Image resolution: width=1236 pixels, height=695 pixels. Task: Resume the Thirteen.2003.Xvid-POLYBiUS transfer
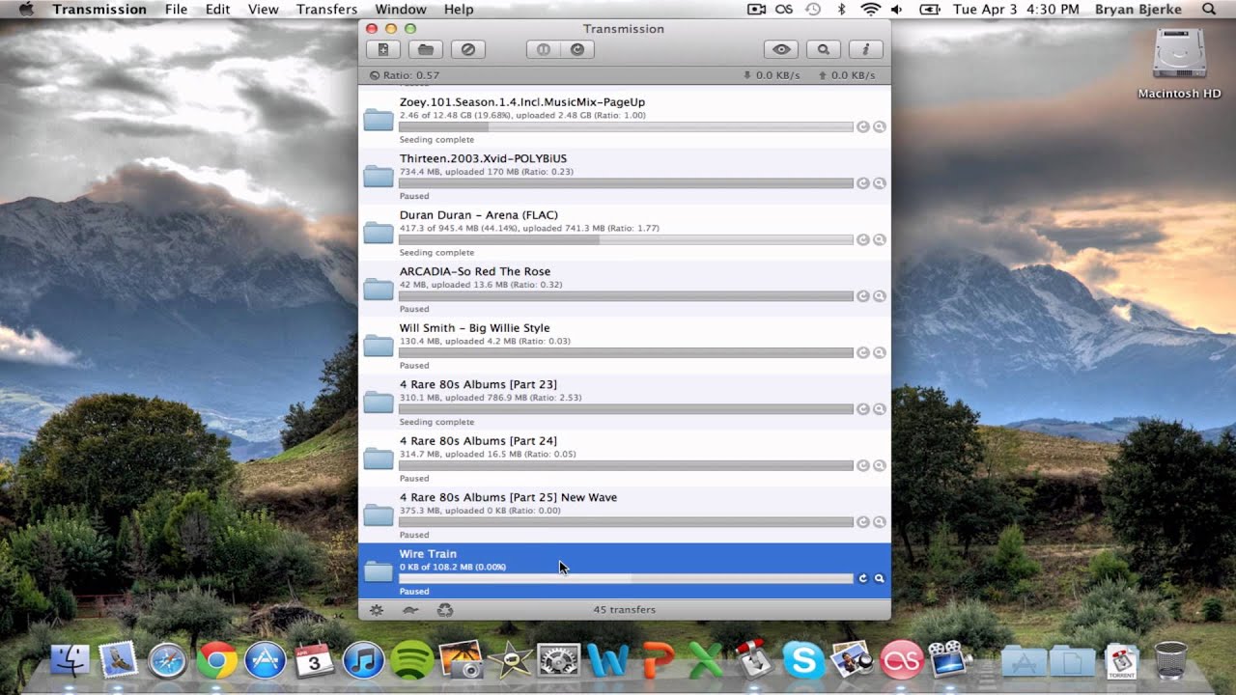coord(863,183)
